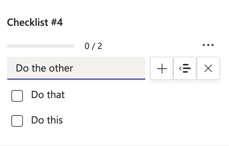This screenshot has width=229, height=146.
Task: Focus the new item name input box
Action: (x=76, y=68)
